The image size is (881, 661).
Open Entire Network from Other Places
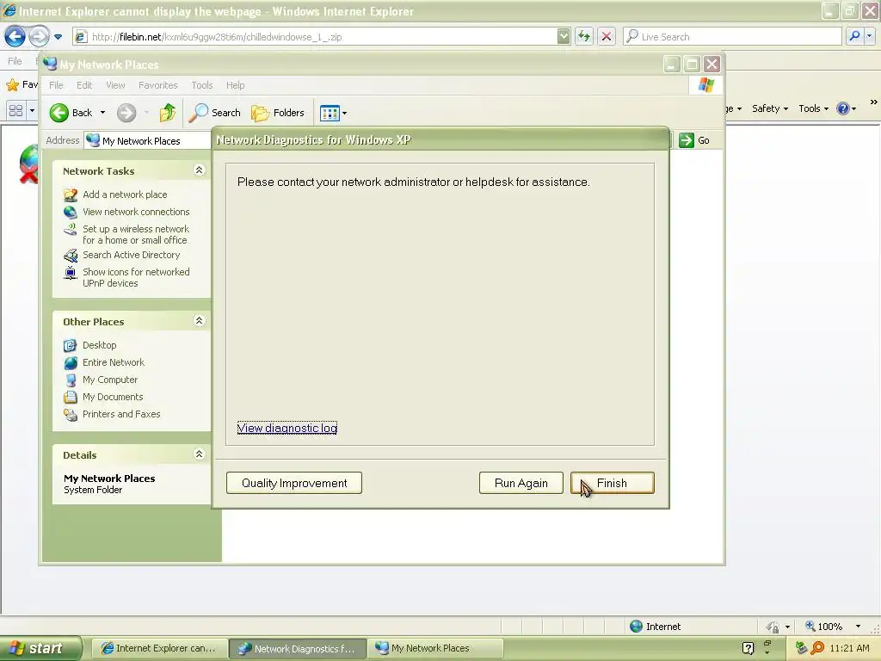tap(114, 362)
